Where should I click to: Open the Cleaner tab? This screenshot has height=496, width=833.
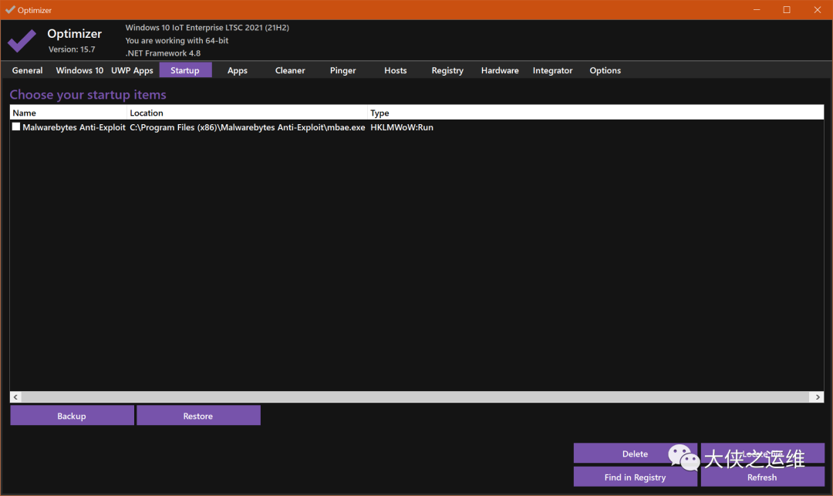[x=290, y=70]
